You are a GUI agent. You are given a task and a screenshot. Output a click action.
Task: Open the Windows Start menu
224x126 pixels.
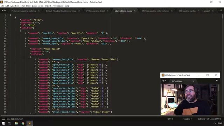3,123
